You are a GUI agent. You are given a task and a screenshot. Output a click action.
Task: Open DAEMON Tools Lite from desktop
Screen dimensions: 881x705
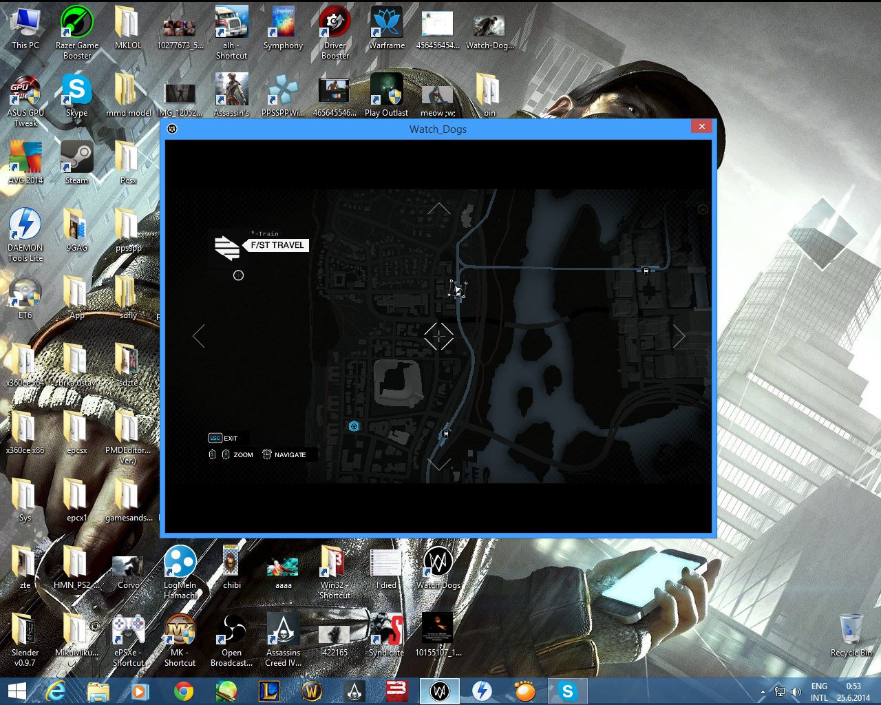[25, 235]
